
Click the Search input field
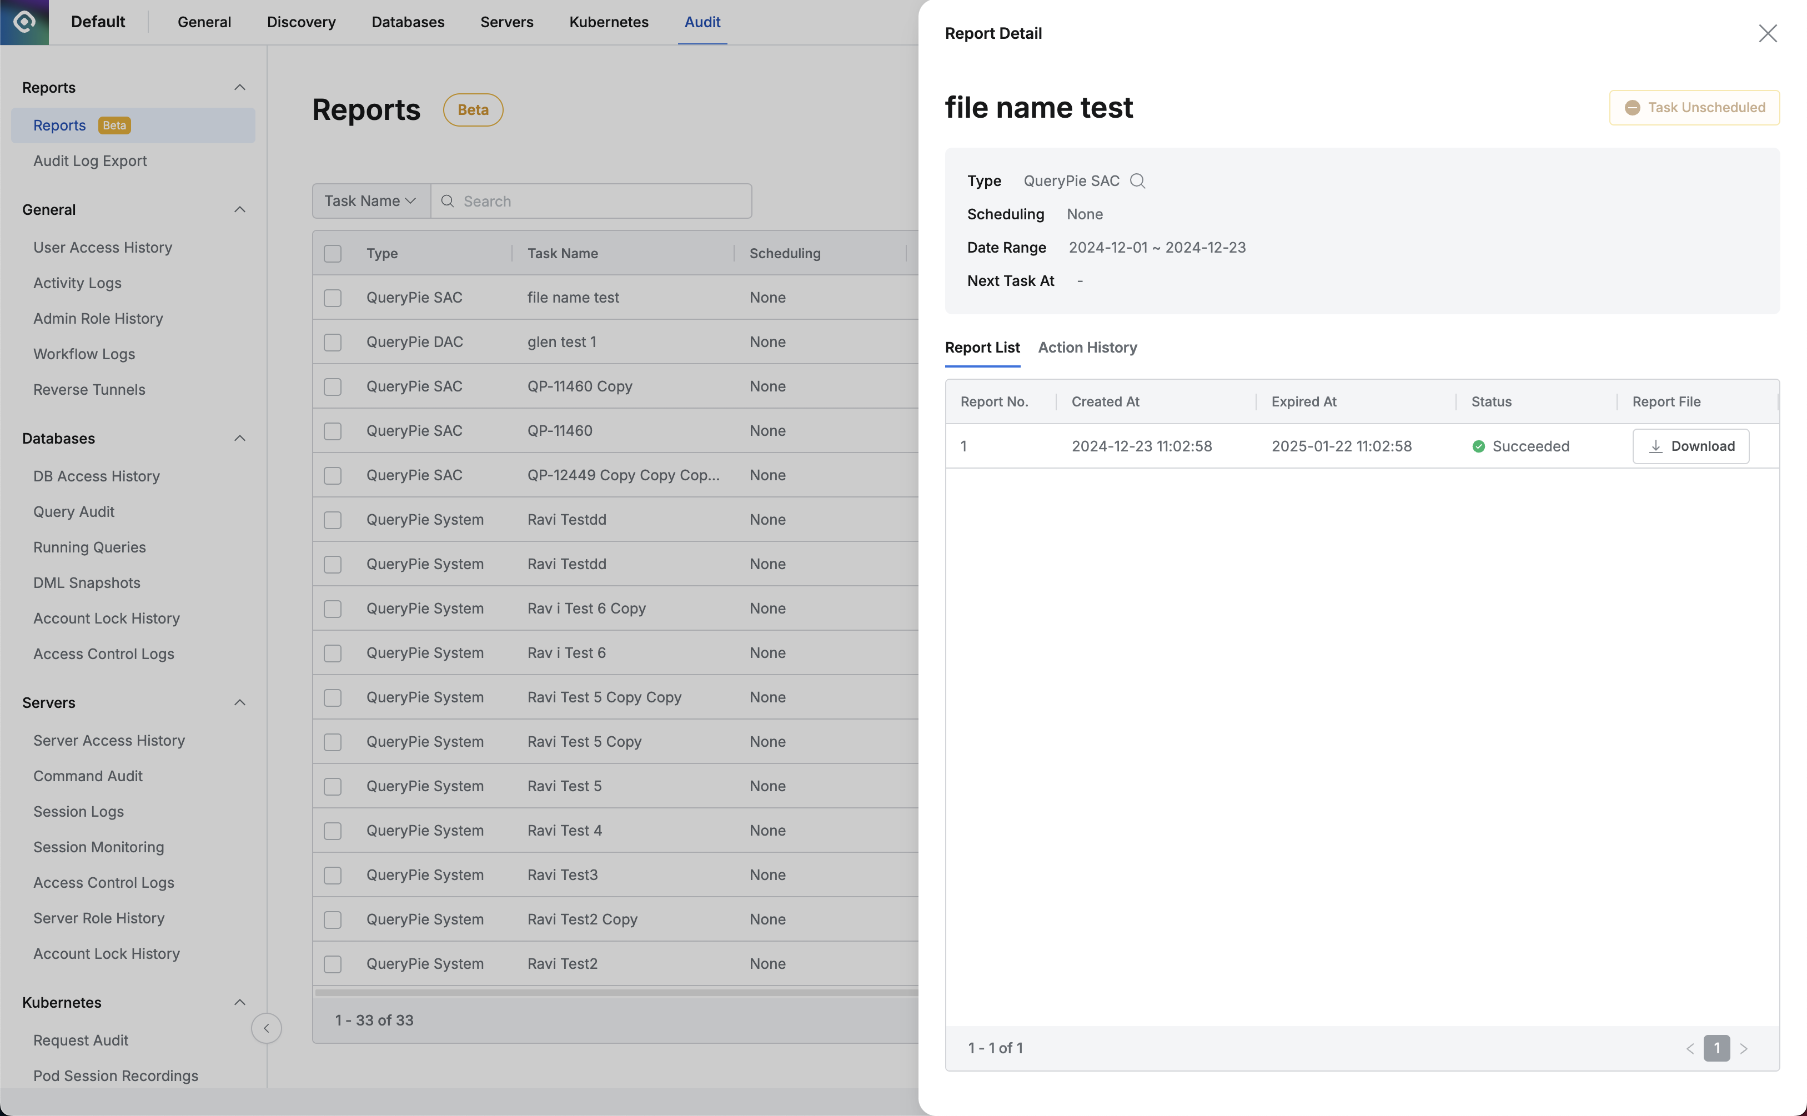coord(601,201)
